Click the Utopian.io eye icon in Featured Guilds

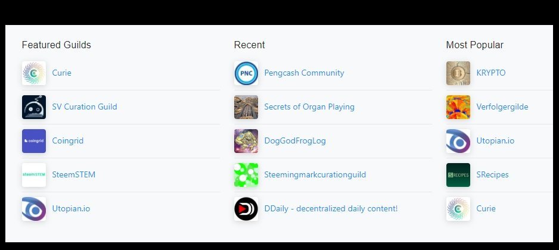click(34, 209)
